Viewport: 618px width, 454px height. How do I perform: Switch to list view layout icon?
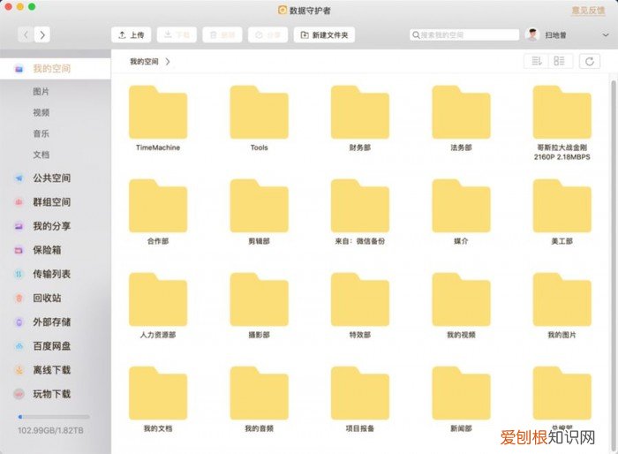point(560,61)
